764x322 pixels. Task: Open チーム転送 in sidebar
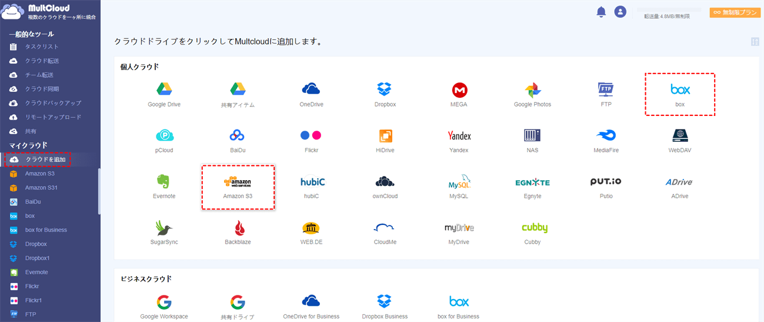pos(39,75)
